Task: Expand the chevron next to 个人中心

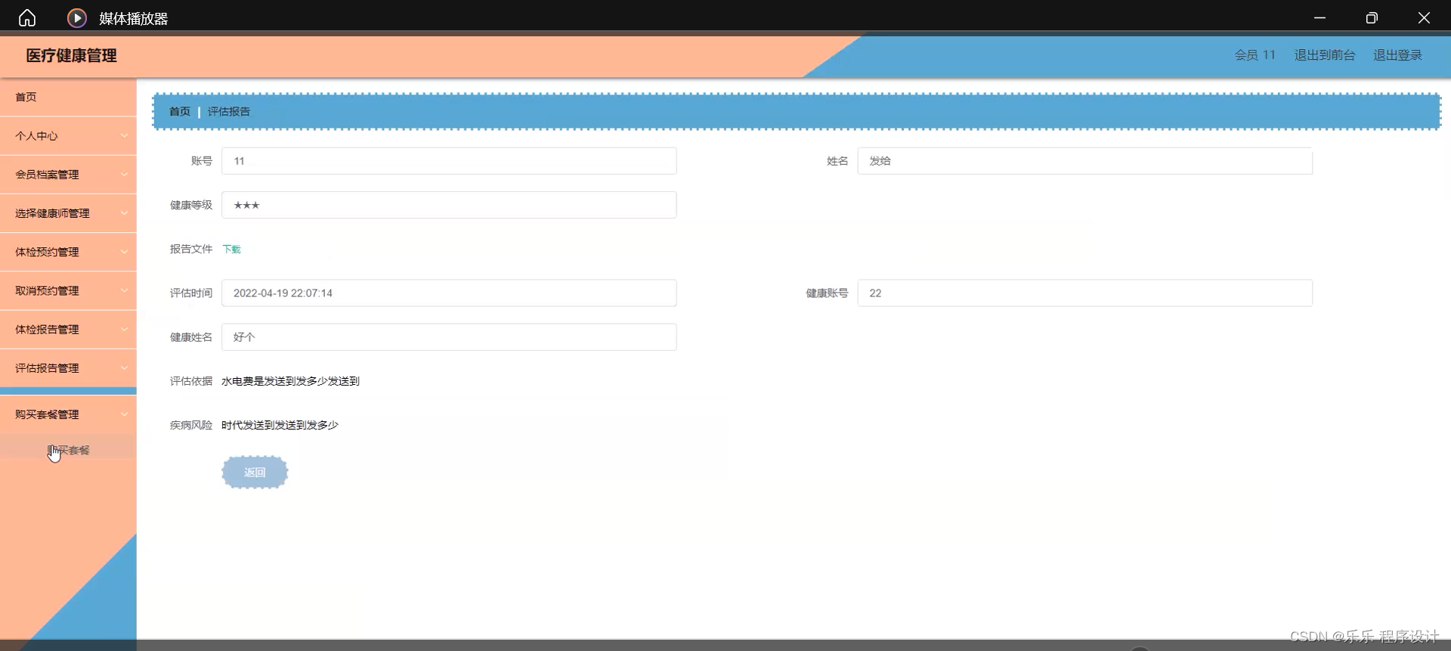Action: pyautogui.click(x=124, y=136)
